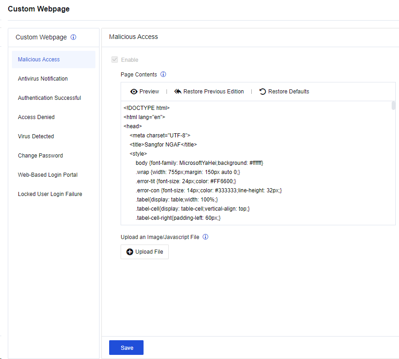Image resolution: width=399 pixels, height=359 pixels.
Task: Click the Restore Previous Edition arrows icon
Action: (178, 92)
